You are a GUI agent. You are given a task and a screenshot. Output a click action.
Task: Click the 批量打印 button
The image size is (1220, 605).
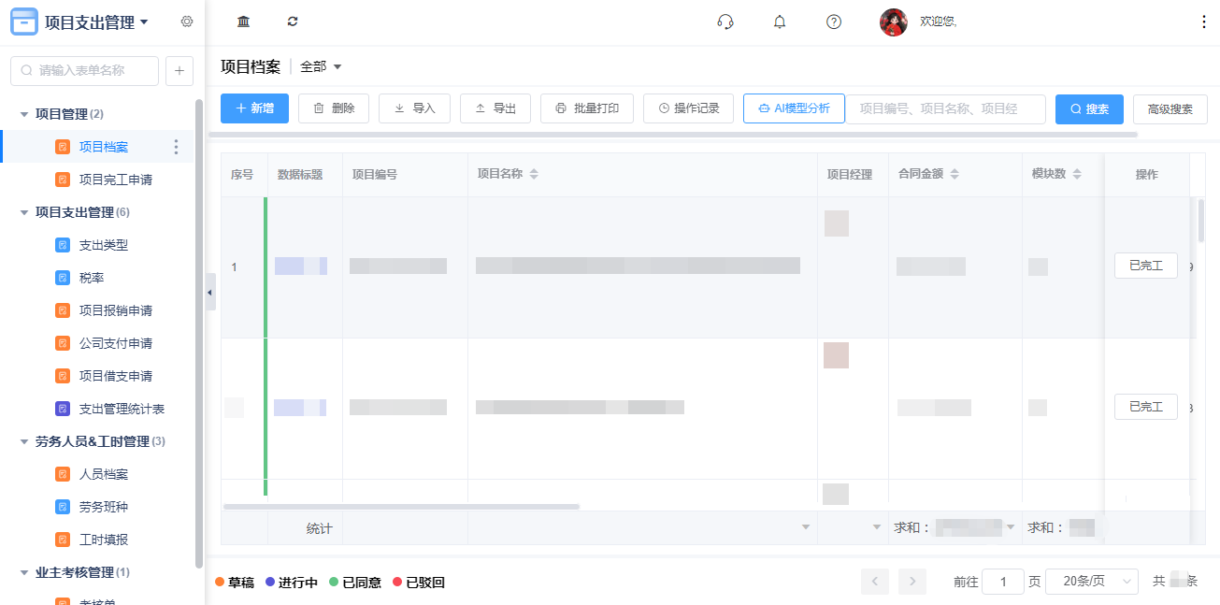click(587, 108)
